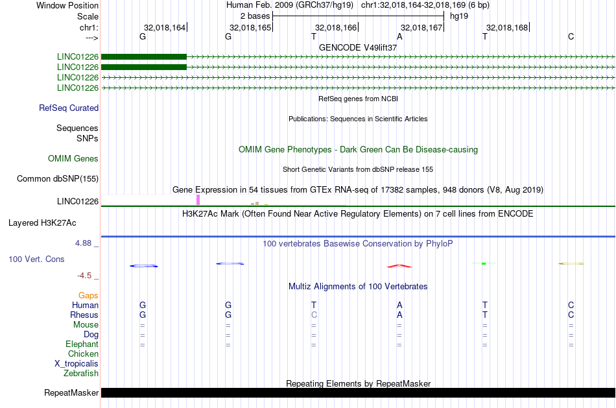Image resolution: width=616 pixels, height=408 pixels.
Task: Open the OMIM Genes track label
Action: pyautogui.click(x=73, y=159)
